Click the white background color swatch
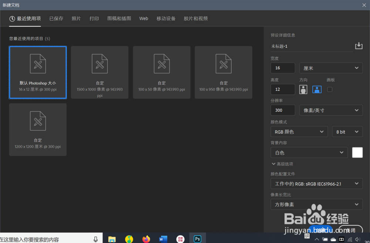370x243 pixels. point(357,152)
